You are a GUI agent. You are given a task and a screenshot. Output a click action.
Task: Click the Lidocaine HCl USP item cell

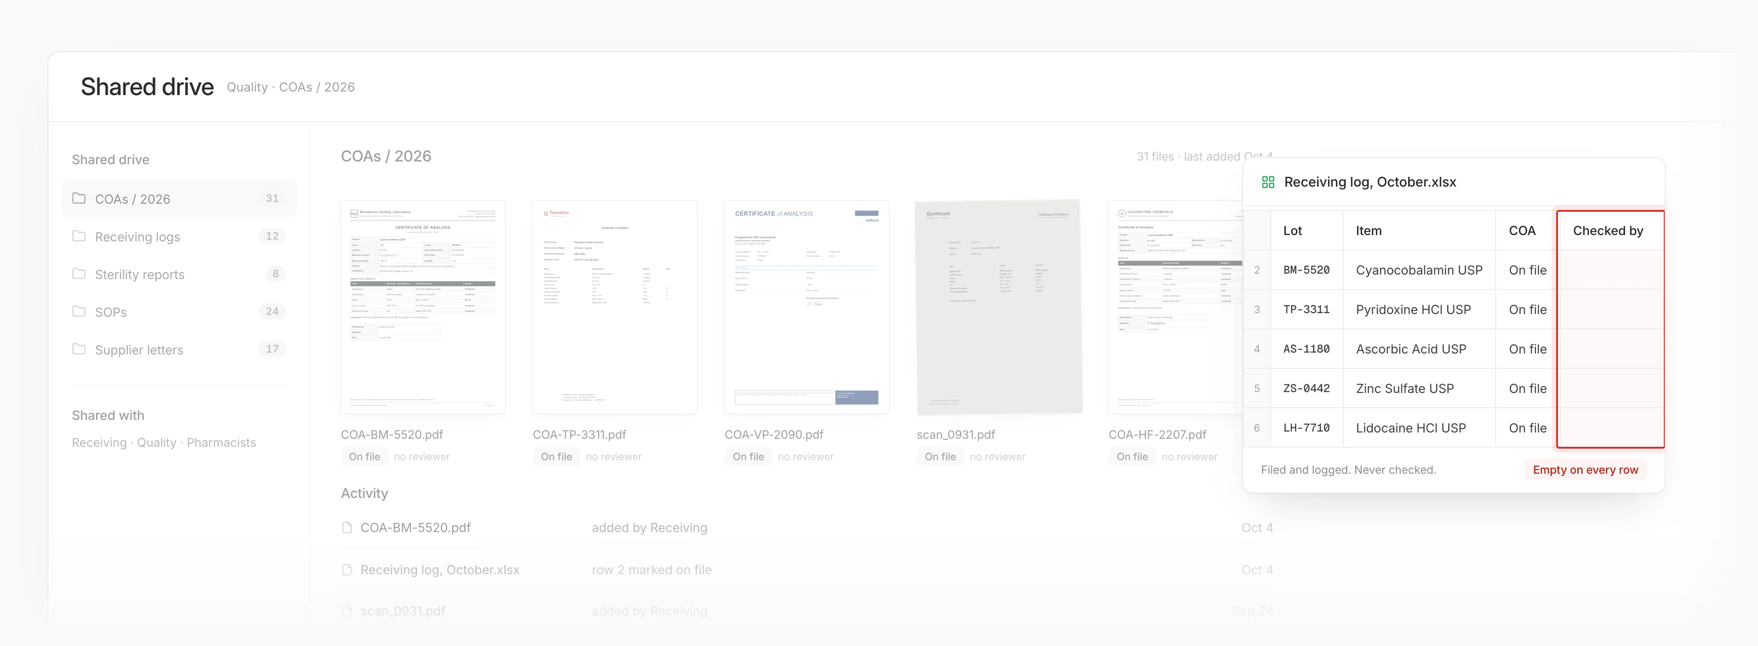point(1419,428)
